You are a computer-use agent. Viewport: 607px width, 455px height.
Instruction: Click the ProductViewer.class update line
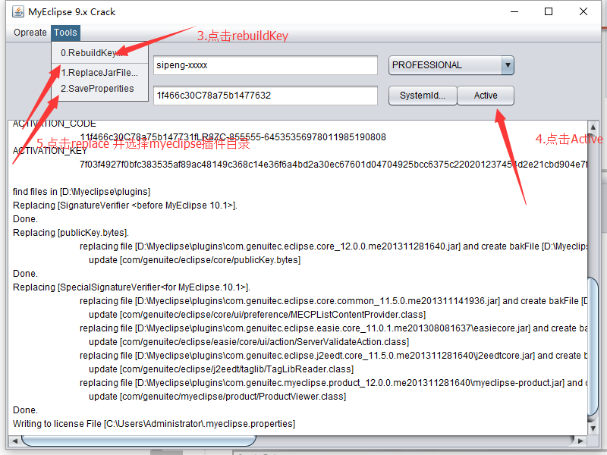217,397
